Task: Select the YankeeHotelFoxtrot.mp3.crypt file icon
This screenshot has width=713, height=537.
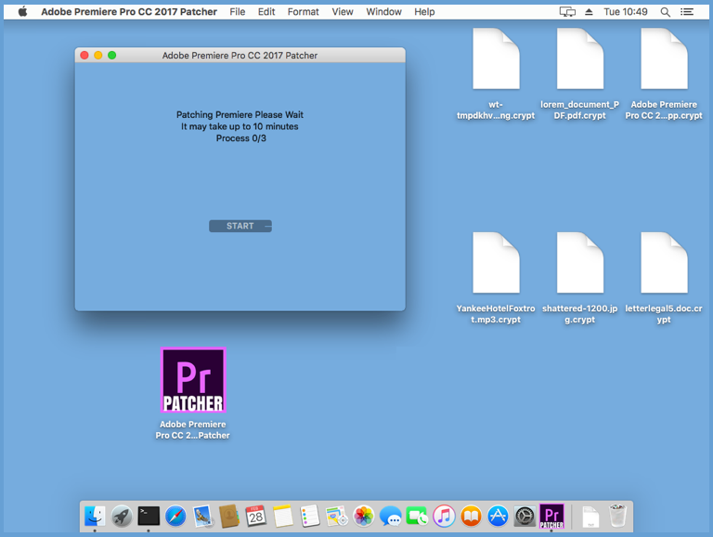Action: coord(496,263)
